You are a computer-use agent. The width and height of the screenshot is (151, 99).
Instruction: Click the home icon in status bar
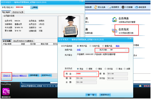coord(140,86)
